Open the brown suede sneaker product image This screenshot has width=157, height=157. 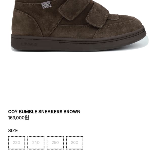tap(78, 26)
